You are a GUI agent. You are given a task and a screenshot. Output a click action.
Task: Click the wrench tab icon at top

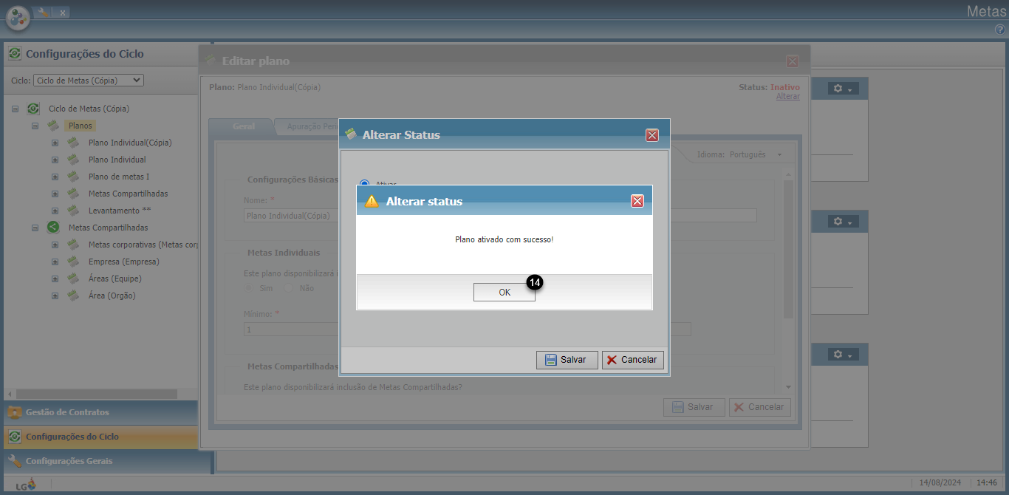[43, 12]
